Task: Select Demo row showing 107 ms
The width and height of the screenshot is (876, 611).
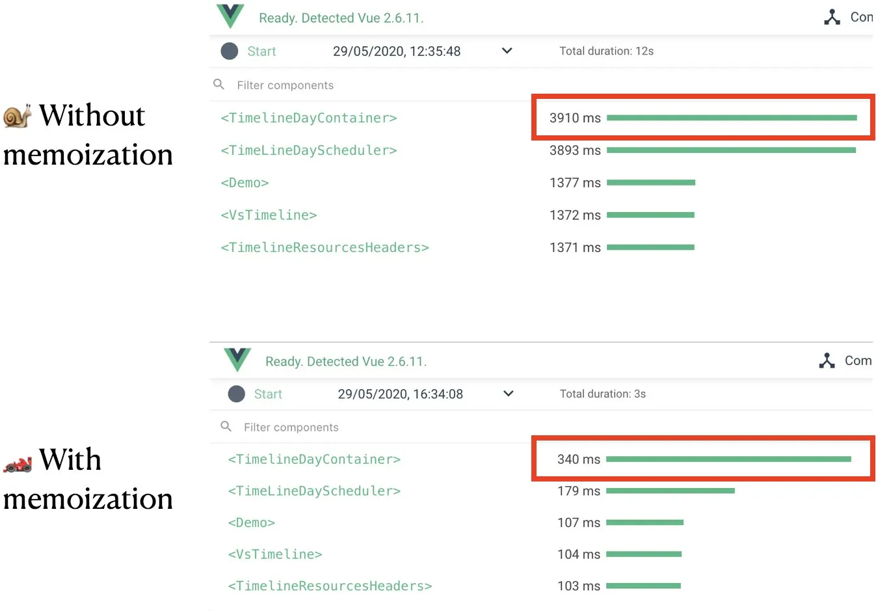Action: pos(541,523)
